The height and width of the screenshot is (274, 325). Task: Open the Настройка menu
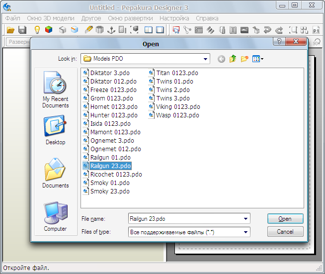pos(174,18)
